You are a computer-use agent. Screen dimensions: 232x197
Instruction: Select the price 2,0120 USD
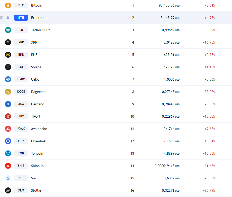coord(172,42)
